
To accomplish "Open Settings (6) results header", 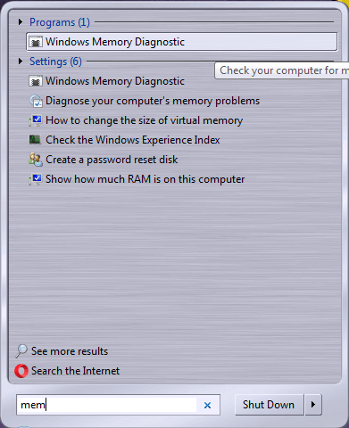I will 55,62.
